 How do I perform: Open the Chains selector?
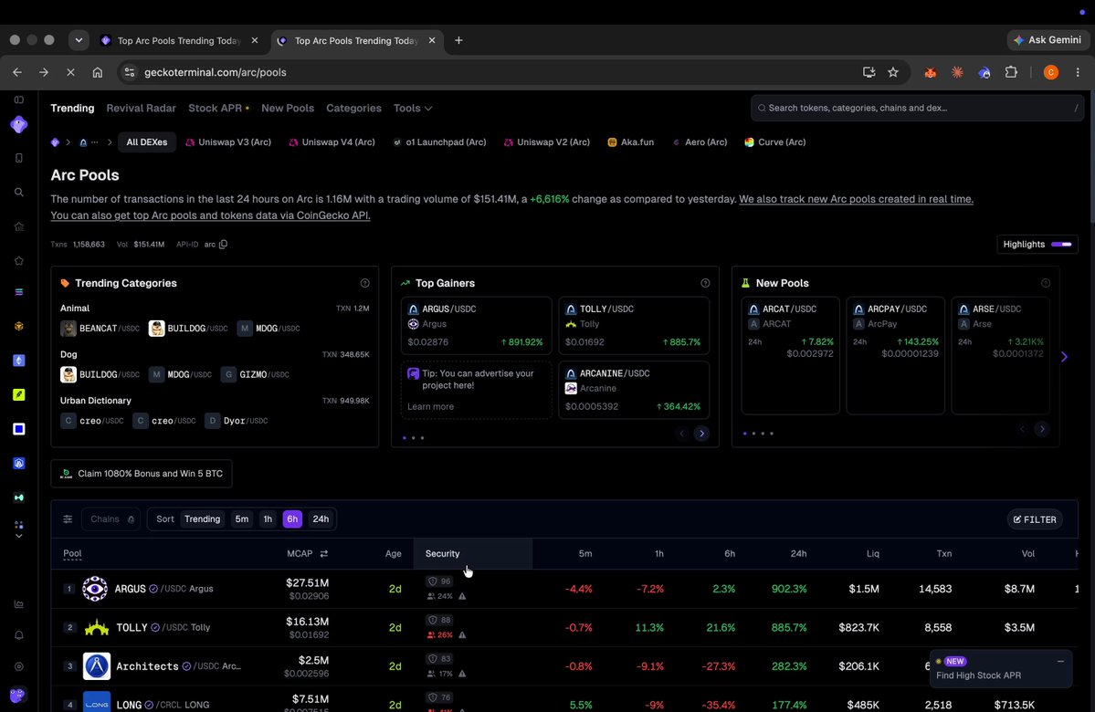(111, 519)
